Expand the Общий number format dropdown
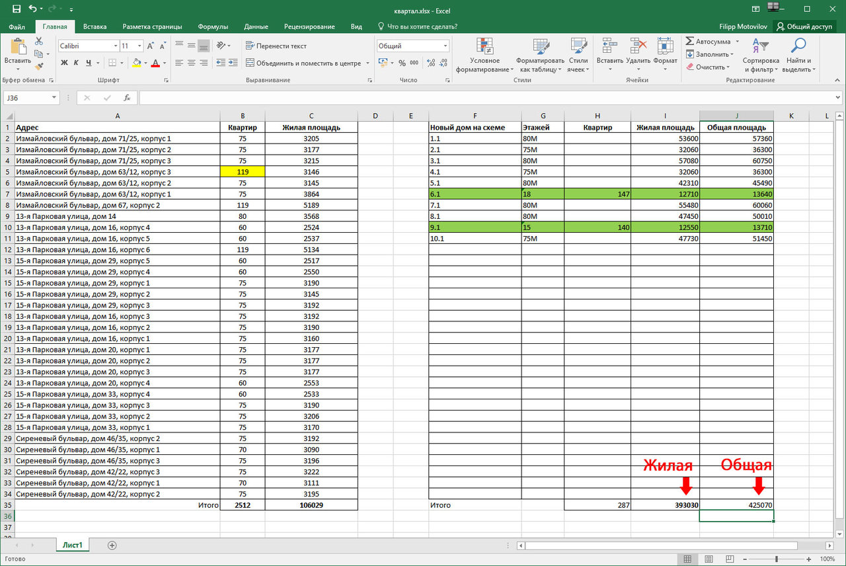The height and width of the screenshot is (566, 846). tap(445, 46)
